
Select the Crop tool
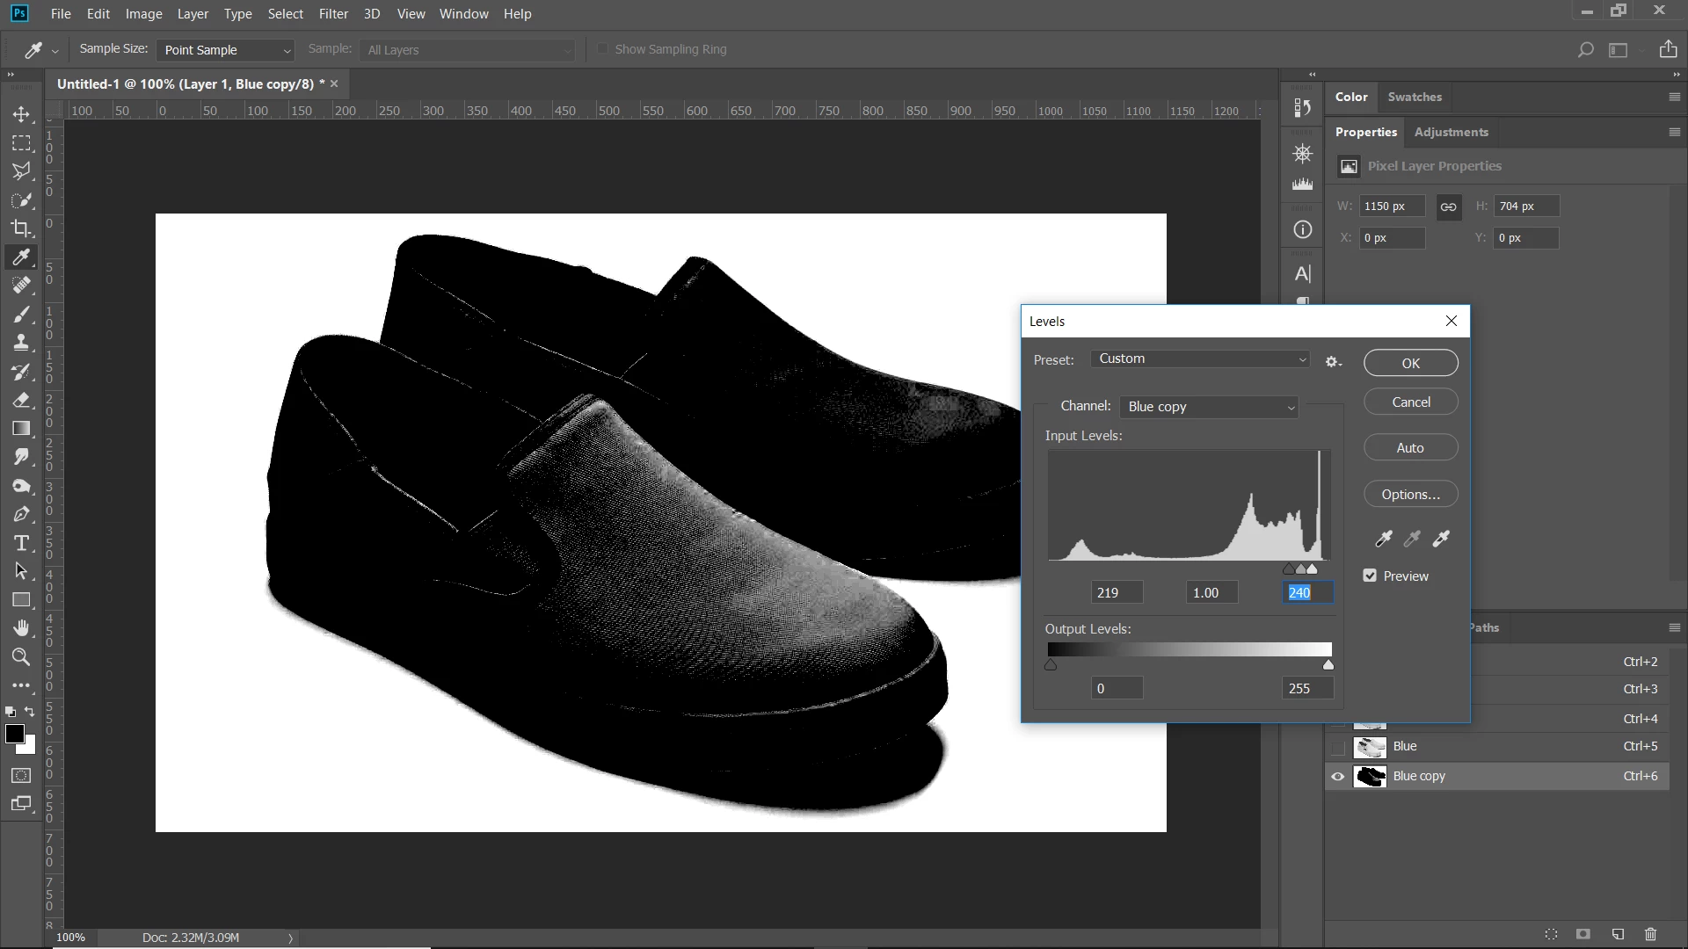click(x=21, y=228)
